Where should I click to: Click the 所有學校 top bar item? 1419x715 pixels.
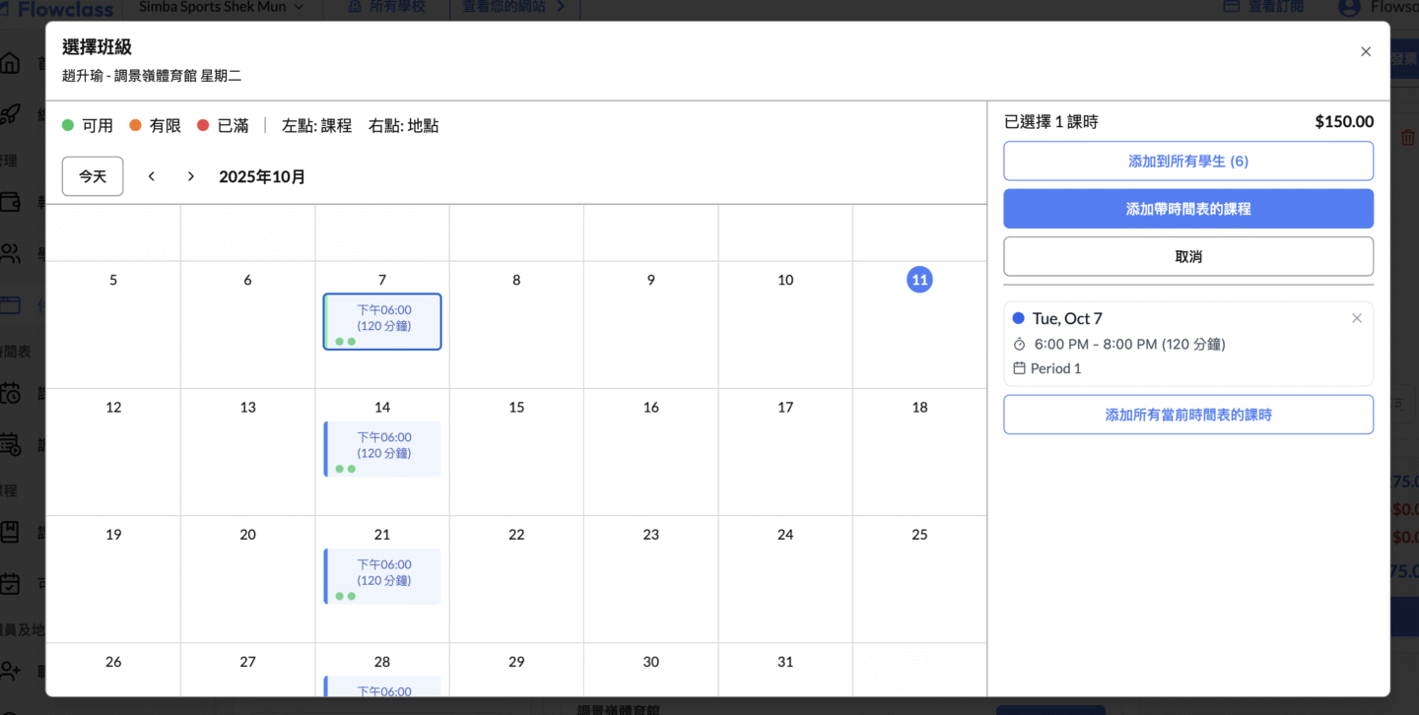[x=391, y=8]
